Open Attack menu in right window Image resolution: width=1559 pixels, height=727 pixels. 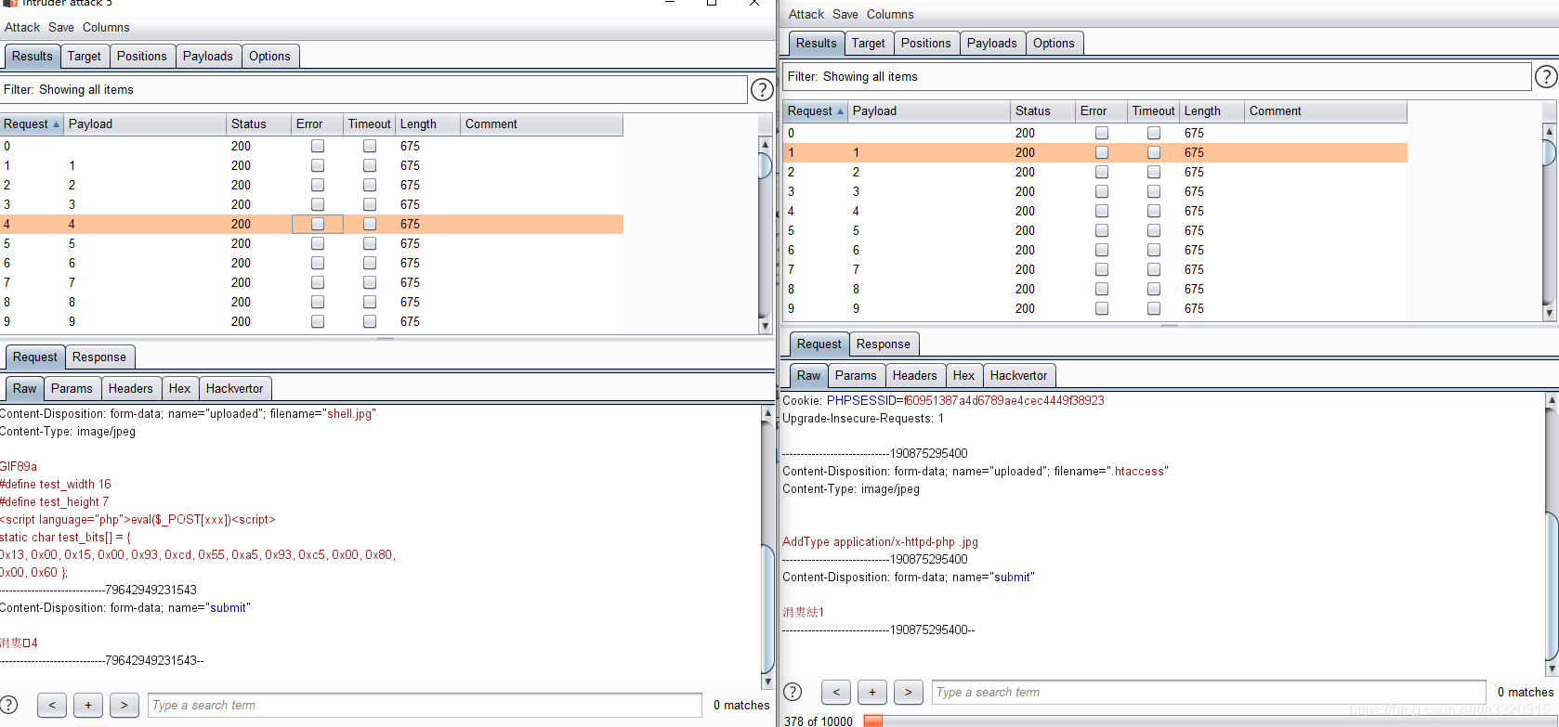point(806,14)
